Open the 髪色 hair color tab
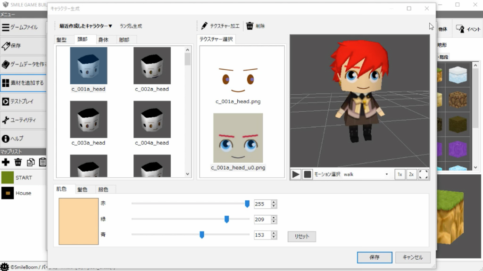The width and height of the screenshot is (483, 271). tap(82, 189)
